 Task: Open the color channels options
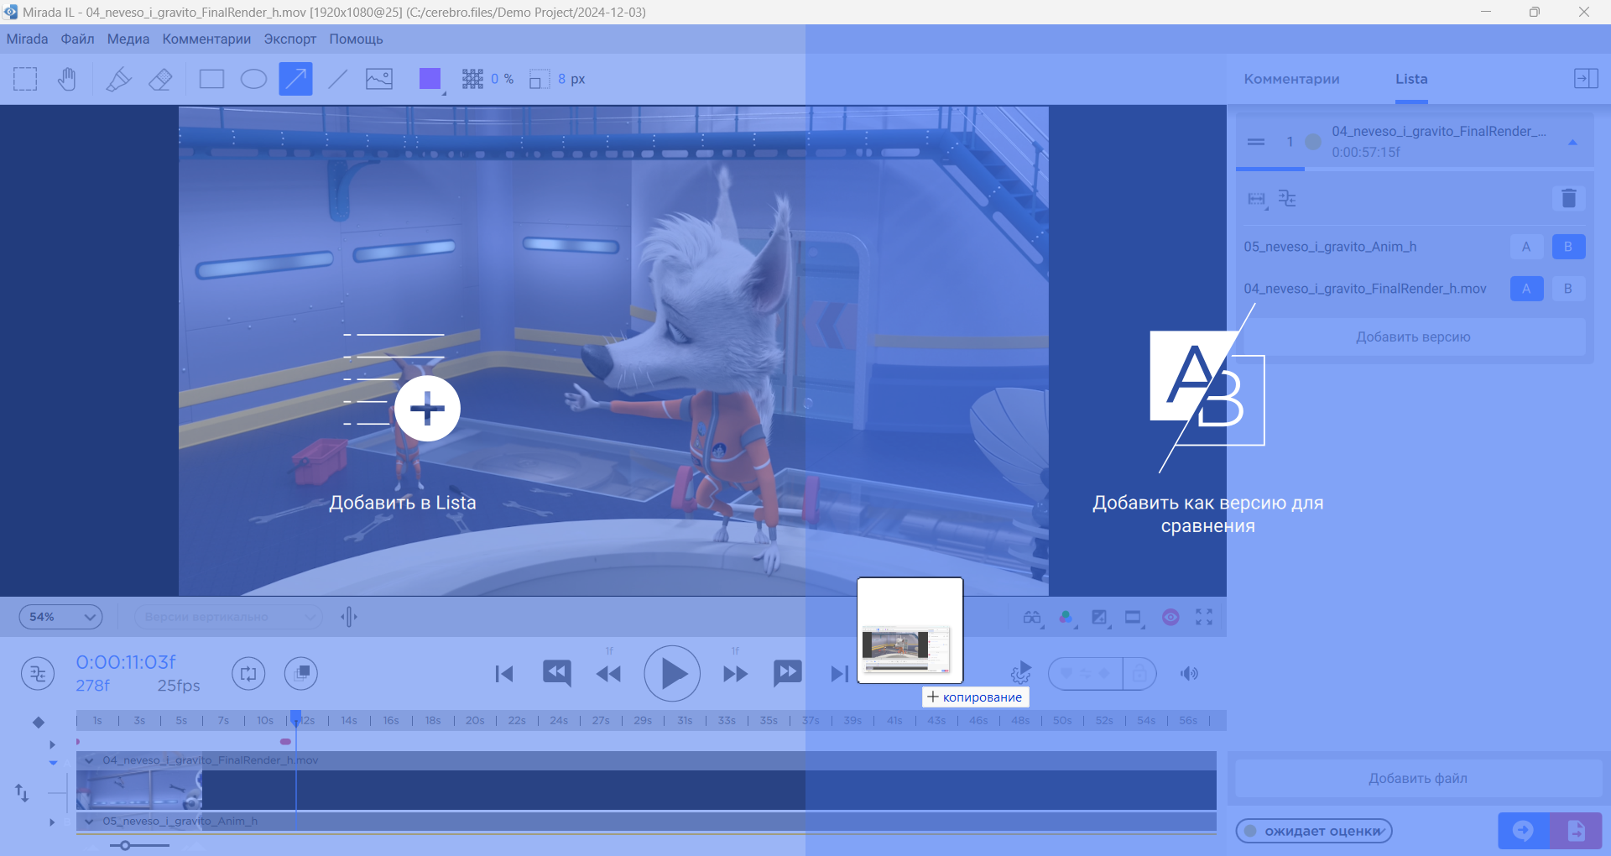coord(1066,618)
